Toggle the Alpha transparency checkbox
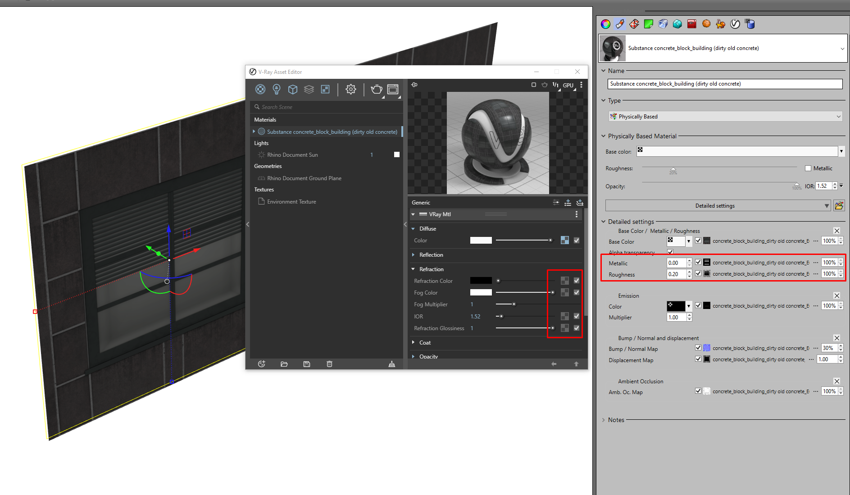Screen dimensions: 850x495 (x=670, y=252)
